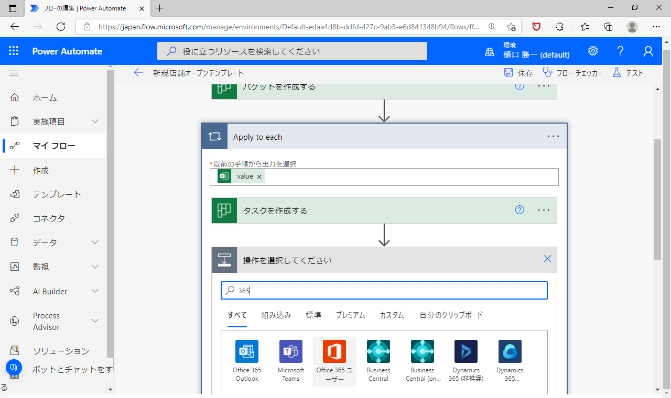Open browser extensions puzzle icon
Viewport: 671px width, 398px height.
pos(559,27)
